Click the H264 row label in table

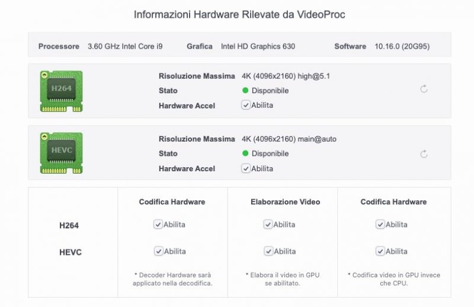coord(69,226)
